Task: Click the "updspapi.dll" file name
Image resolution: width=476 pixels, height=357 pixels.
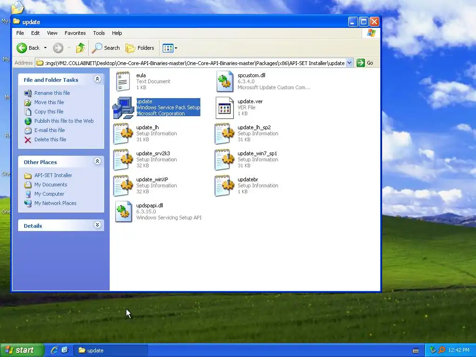Action: pos(150,205)
